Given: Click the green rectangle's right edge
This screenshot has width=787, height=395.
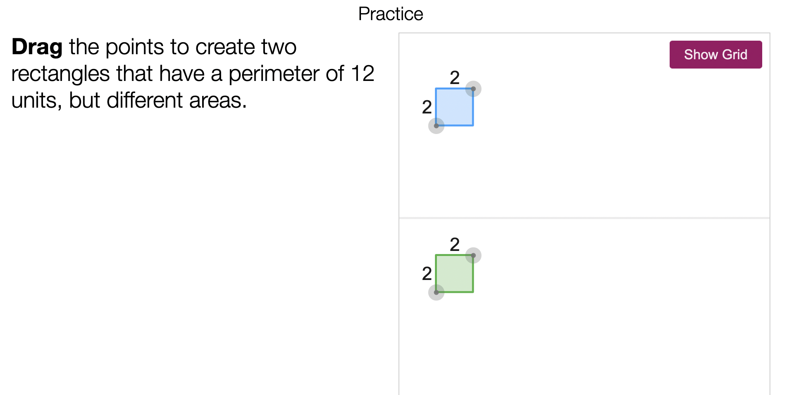Looking at the screenshot, I should [x=473, y=276].
